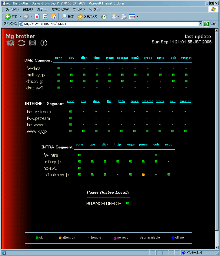The width and height of the screenshot is (220, 256).
Task: Click the vertical scrollbar down arrow
Action: pos(217,247)
